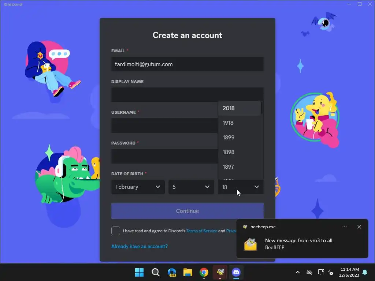Screen dimensions: 375x281
Task: Select 1918 from the year list
Action: (x=240, y=123)
